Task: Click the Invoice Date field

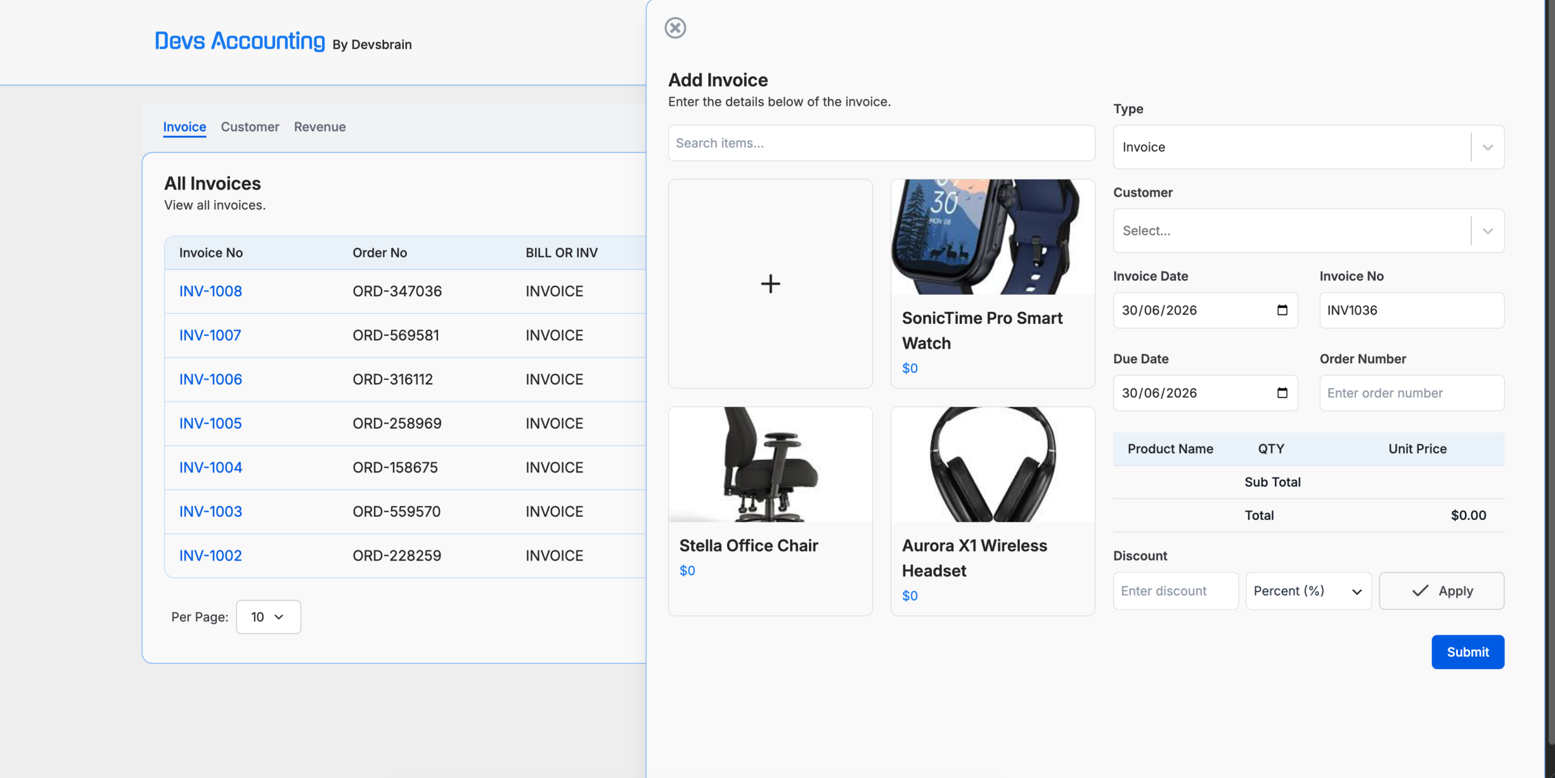Action: click(1205, 310)
